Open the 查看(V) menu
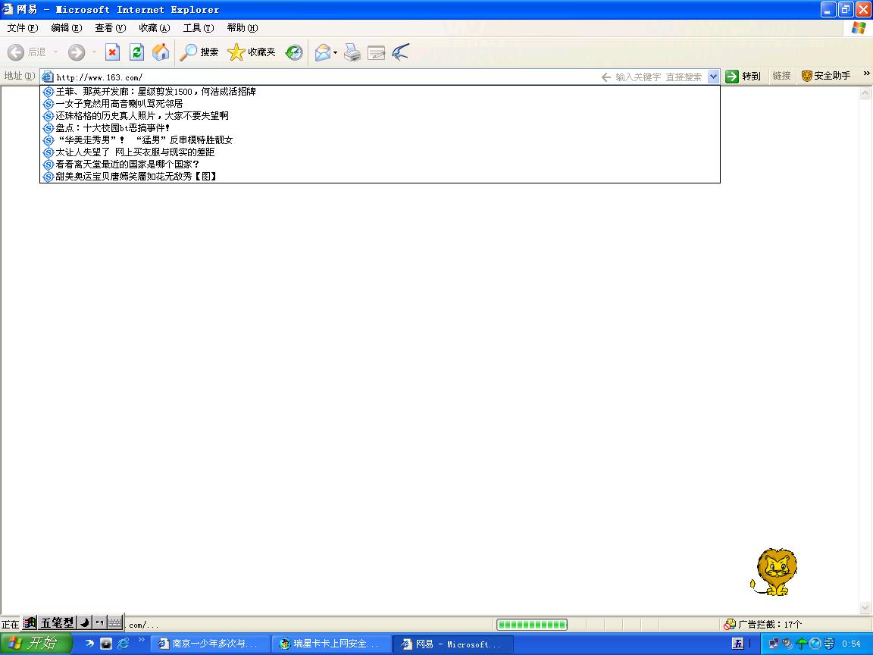Image resolution: width=873 pixels, height=655 pixels. click(x=110, y=28)
